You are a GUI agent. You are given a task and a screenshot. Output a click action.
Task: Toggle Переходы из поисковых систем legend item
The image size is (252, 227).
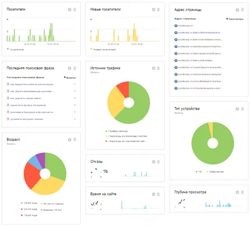point(126,136)
